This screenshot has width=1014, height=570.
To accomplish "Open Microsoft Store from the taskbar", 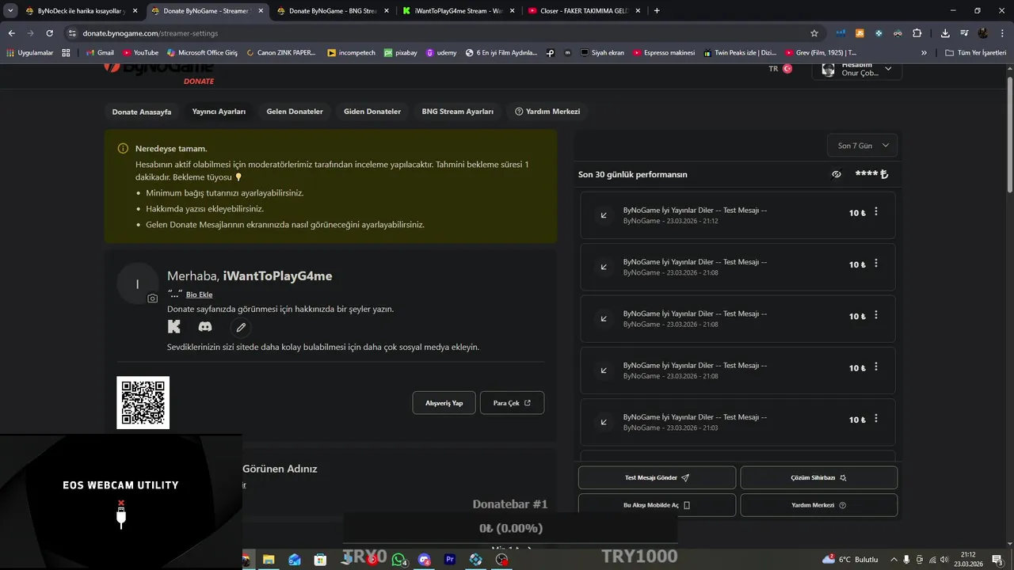I will click(x=321, y=560).
